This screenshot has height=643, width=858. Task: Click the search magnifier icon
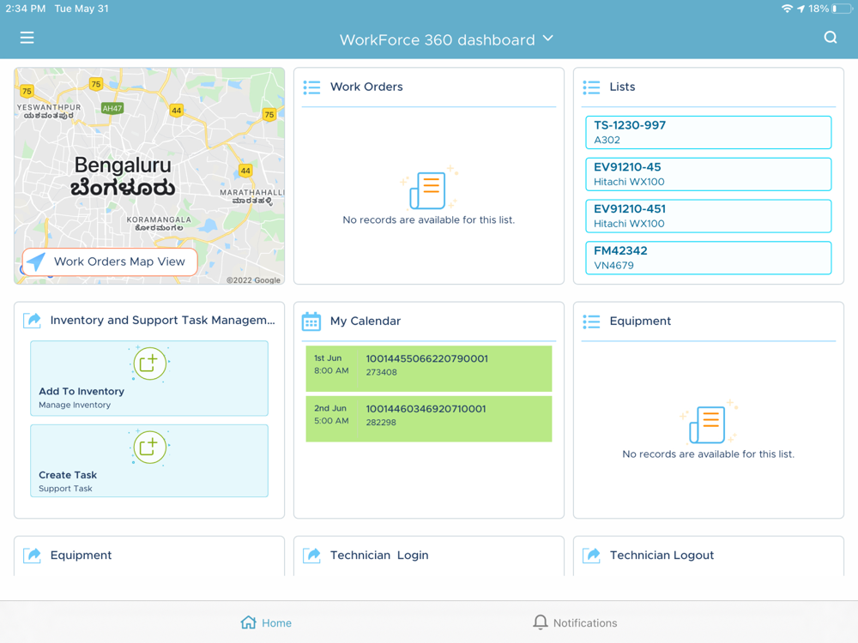click(x=830, y=38)
